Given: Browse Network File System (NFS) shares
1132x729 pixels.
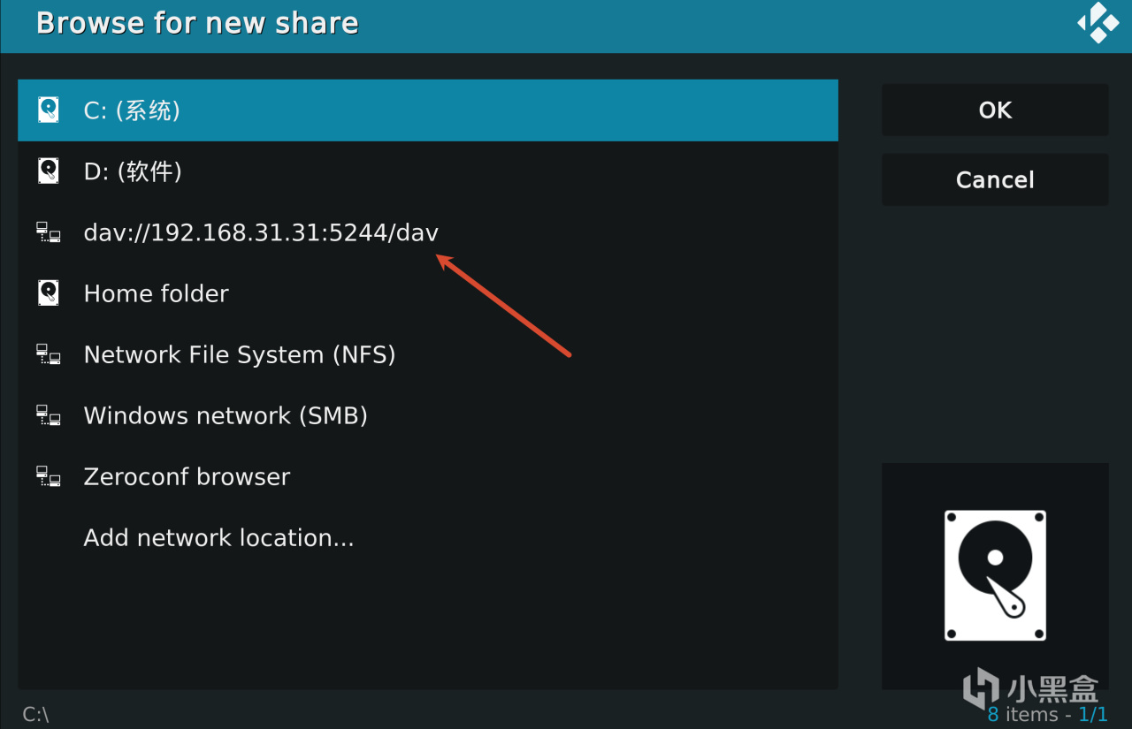Looking at the screenshot, I should click(x=428, y=354).
